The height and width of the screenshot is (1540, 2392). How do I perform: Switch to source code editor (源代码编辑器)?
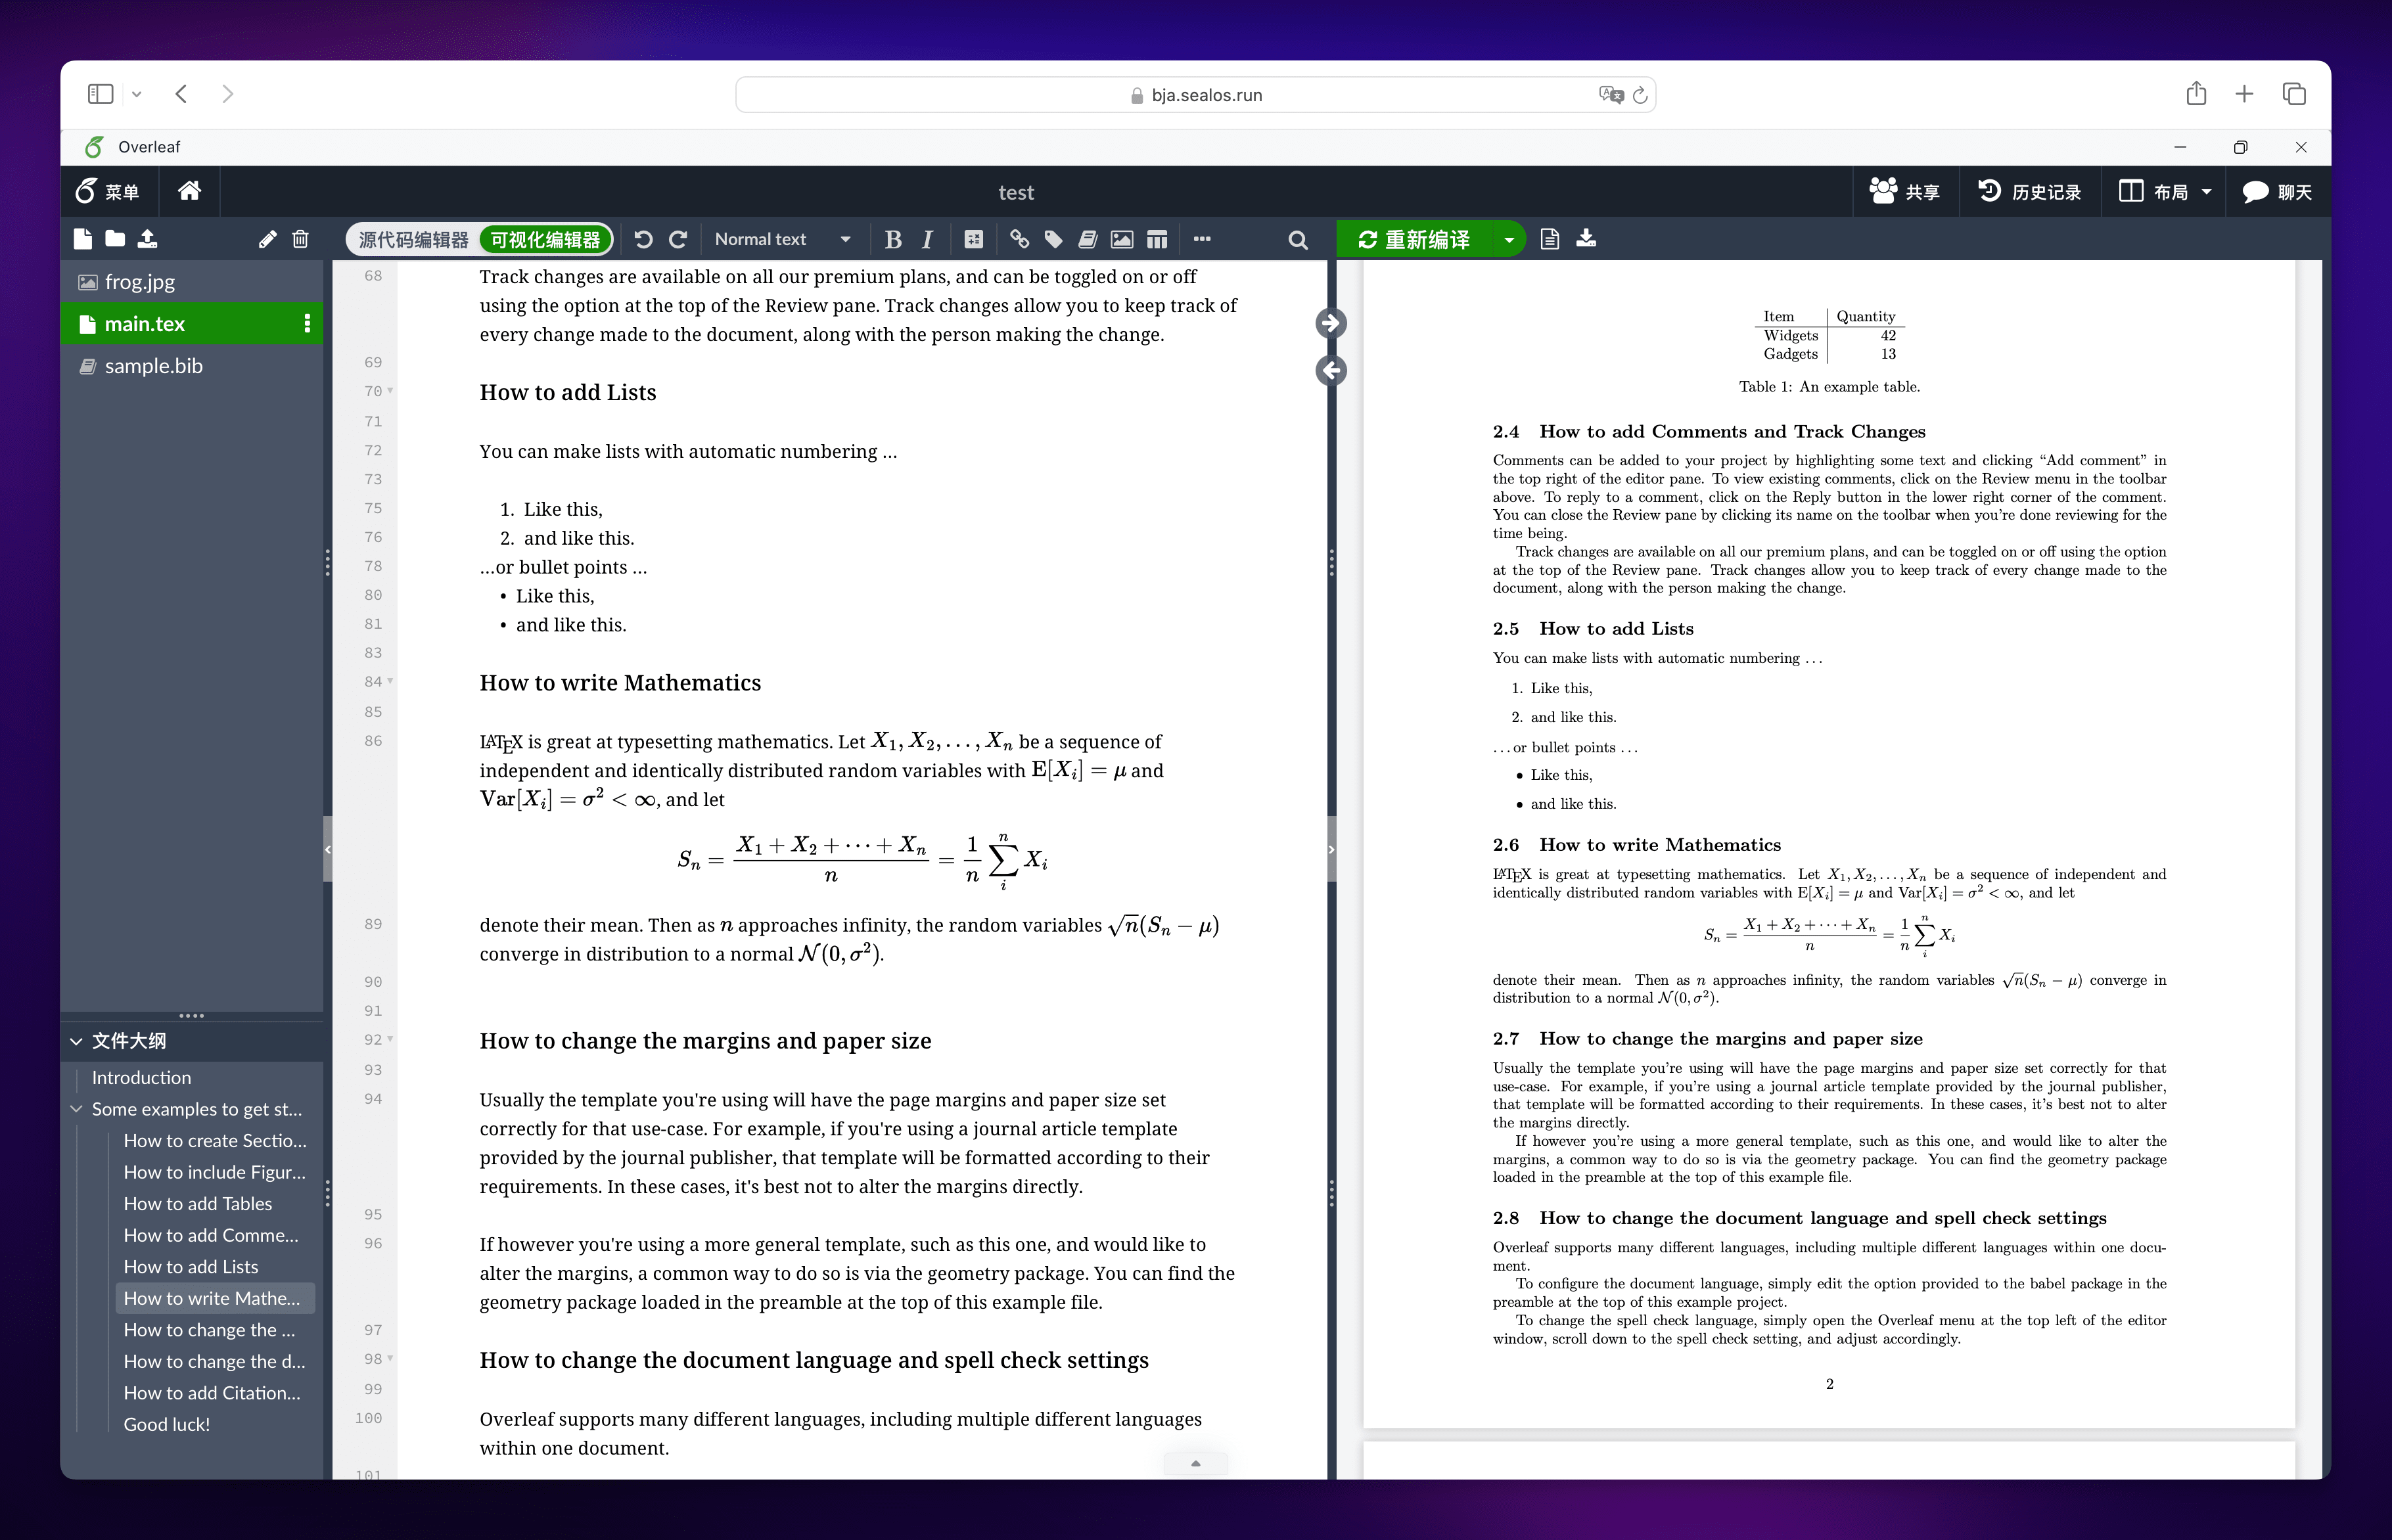pos(413,239)
